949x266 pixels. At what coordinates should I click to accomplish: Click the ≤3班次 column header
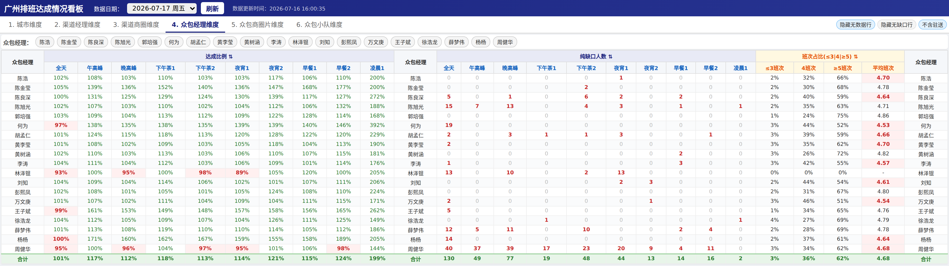pyautogui.click(x=775, y=68)
